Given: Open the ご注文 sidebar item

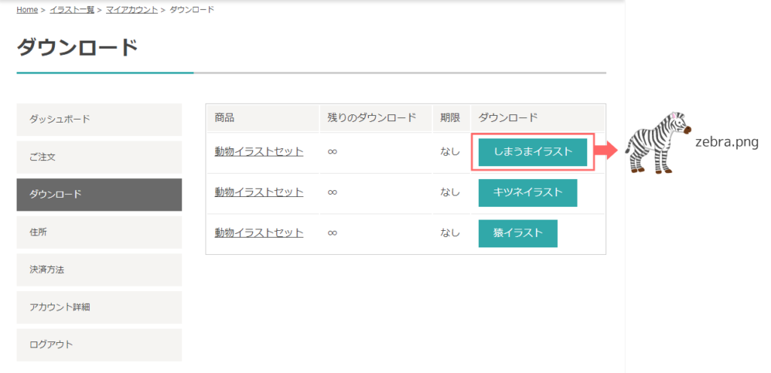Looking at the screenshot, I should pos(99,157).
